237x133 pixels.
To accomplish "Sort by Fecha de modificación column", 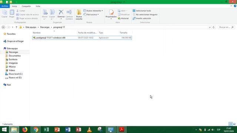I will click(x=87, y=33).
